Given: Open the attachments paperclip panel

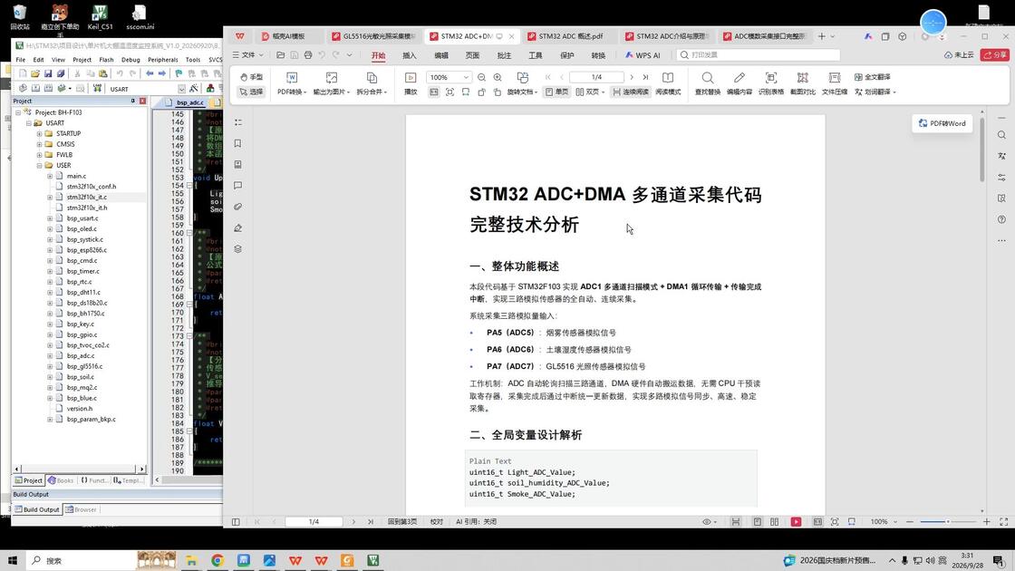Looking at the screenshot, I should click(237, 207).
